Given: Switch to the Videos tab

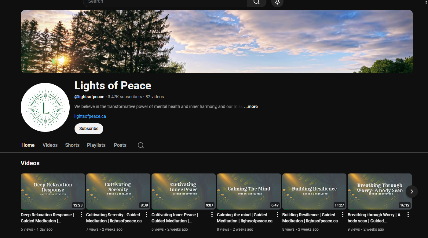Looking at the screenshot, I should [50, 145].
